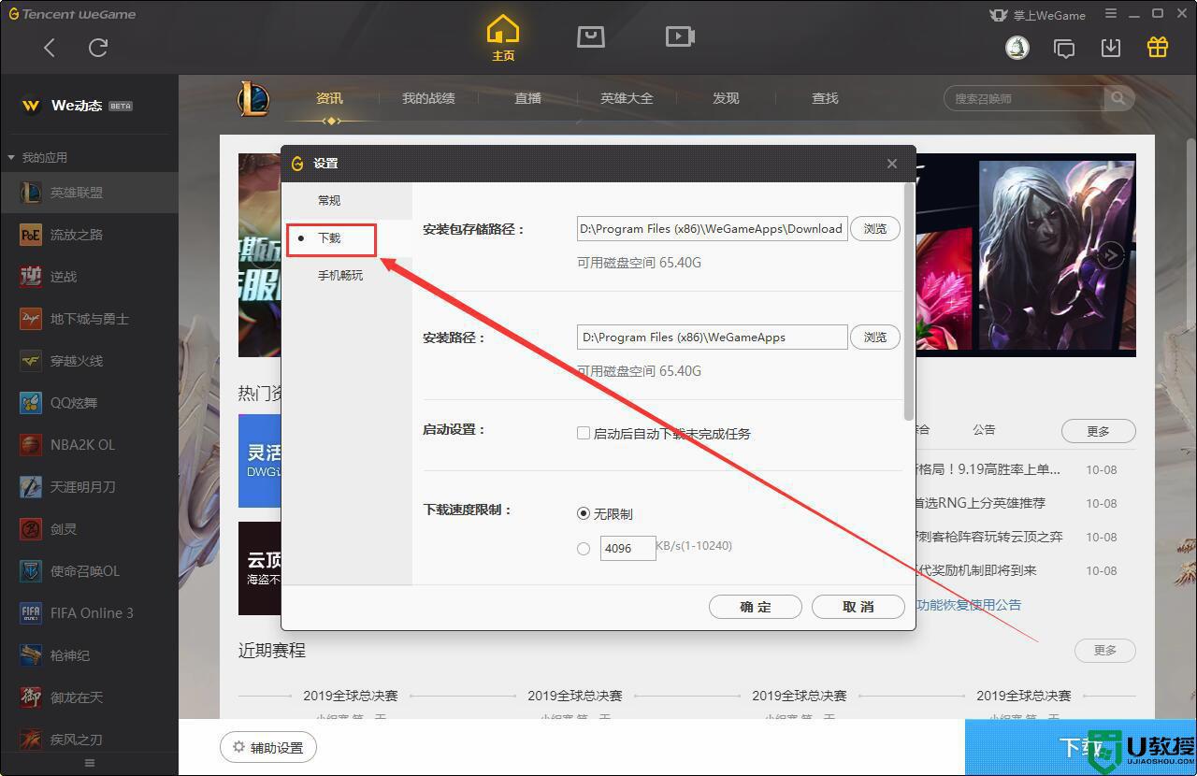This screenshot has height=776, width=1197.
Task: Click the 安装路径 path field
Action: coord(713,338)
